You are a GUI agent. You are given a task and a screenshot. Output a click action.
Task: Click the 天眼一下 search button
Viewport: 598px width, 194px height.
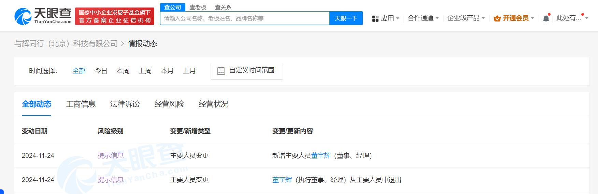(346, 18)
